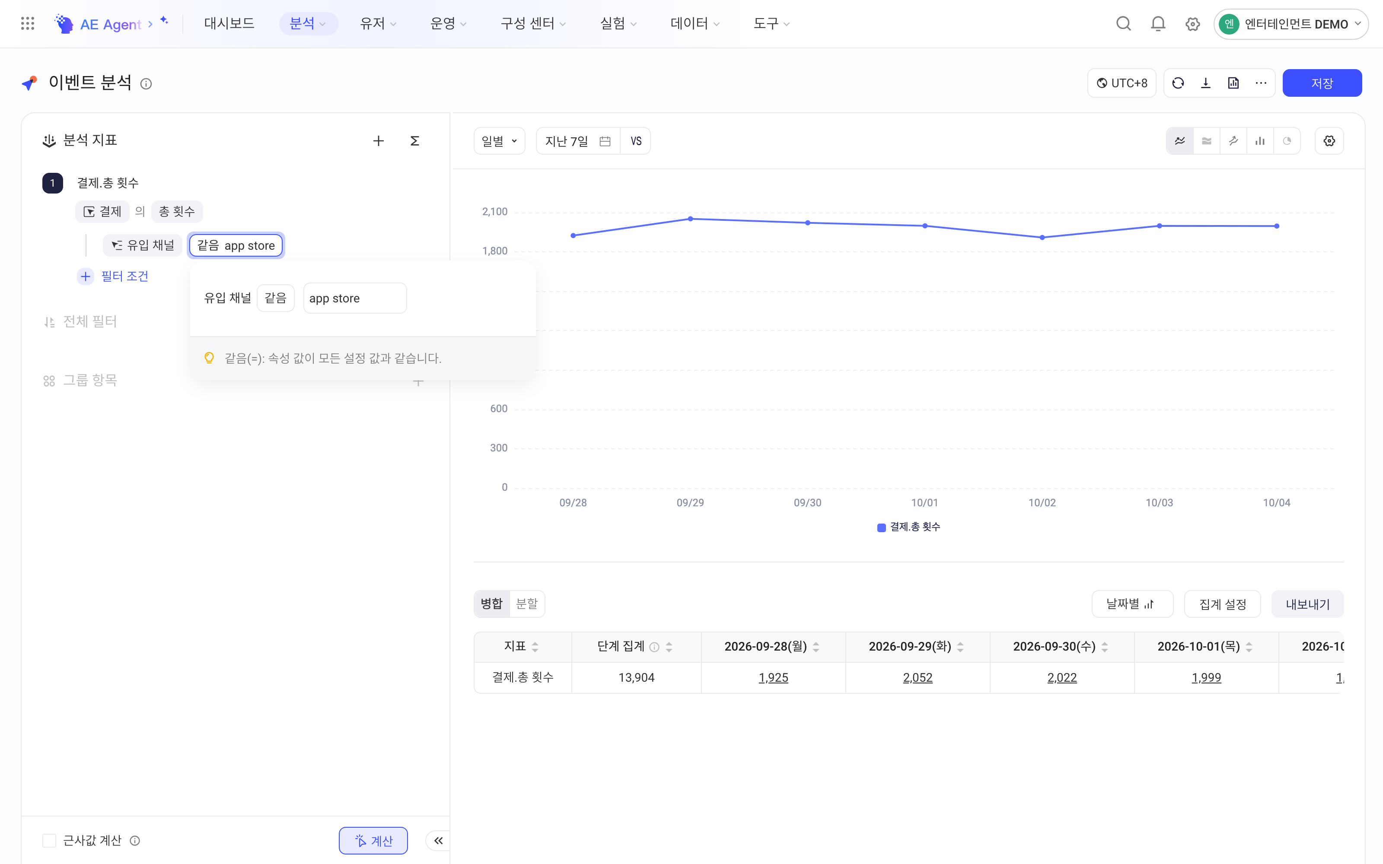Open the 엔터테인먼트 DEMO project dropdown

tap(1291, 24)
